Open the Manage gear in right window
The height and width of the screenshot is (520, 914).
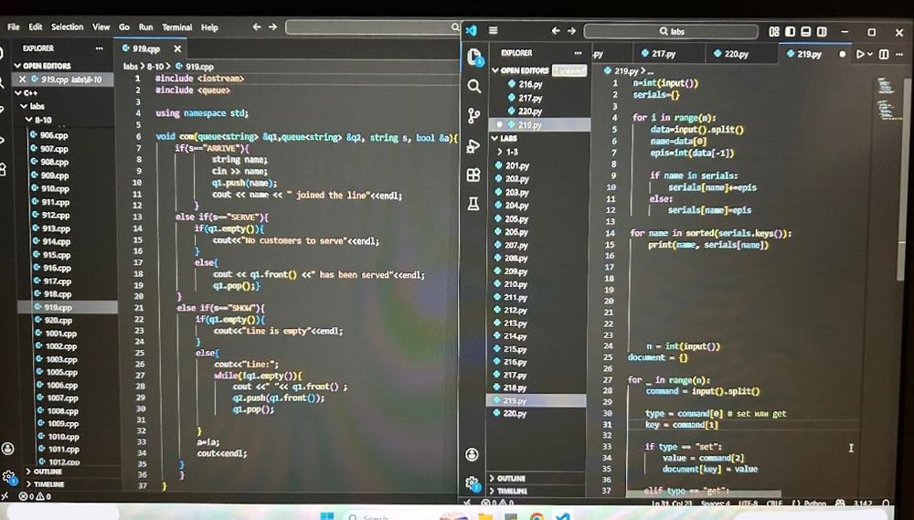pos(473,483)
